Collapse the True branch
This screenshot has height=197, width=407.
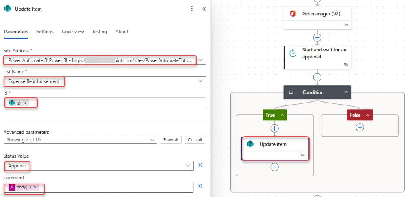click(x=282, y=115)
